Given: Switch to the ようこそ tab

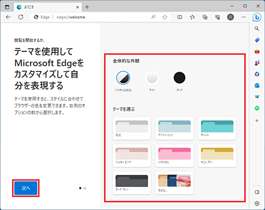Looking at the screenshot, I should click(x=48, y=7).
